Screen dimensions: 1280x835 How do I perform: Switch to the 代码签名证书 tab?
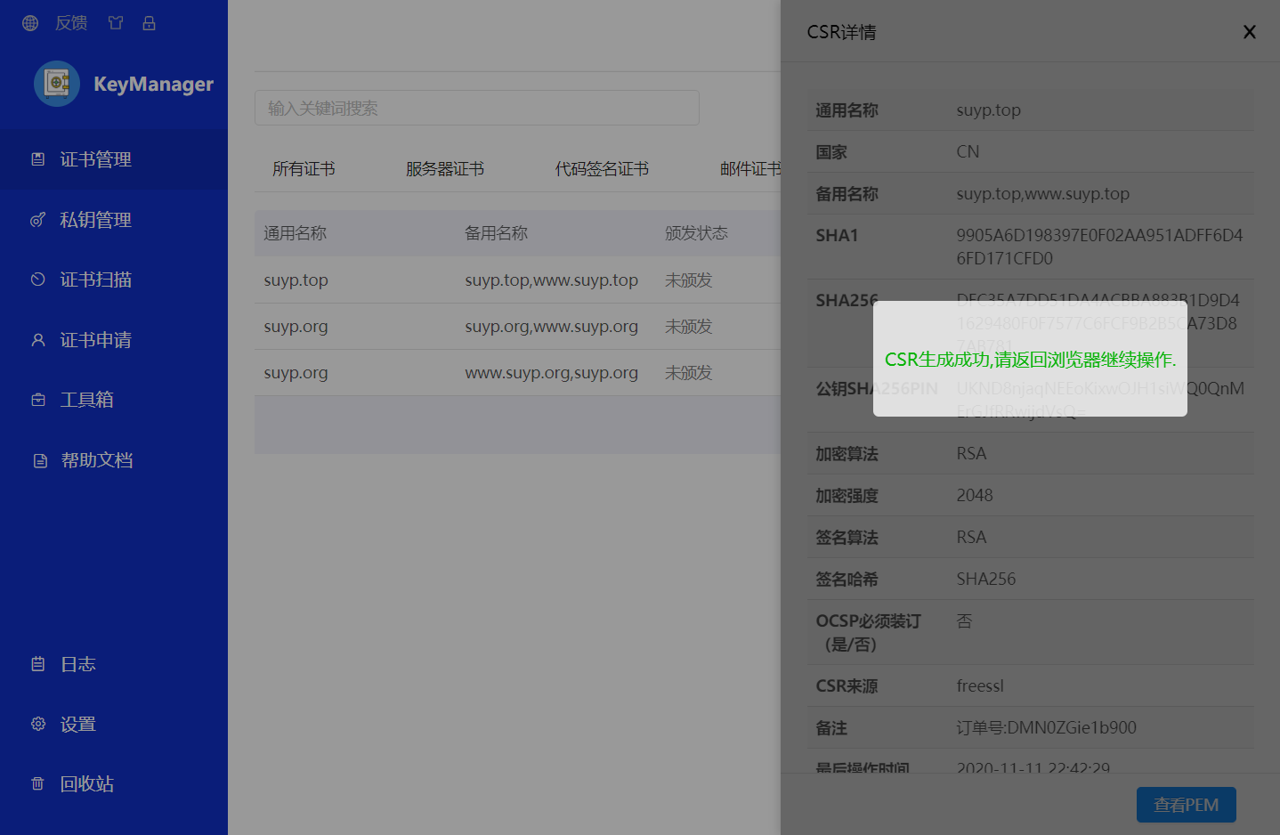point(602,168)
